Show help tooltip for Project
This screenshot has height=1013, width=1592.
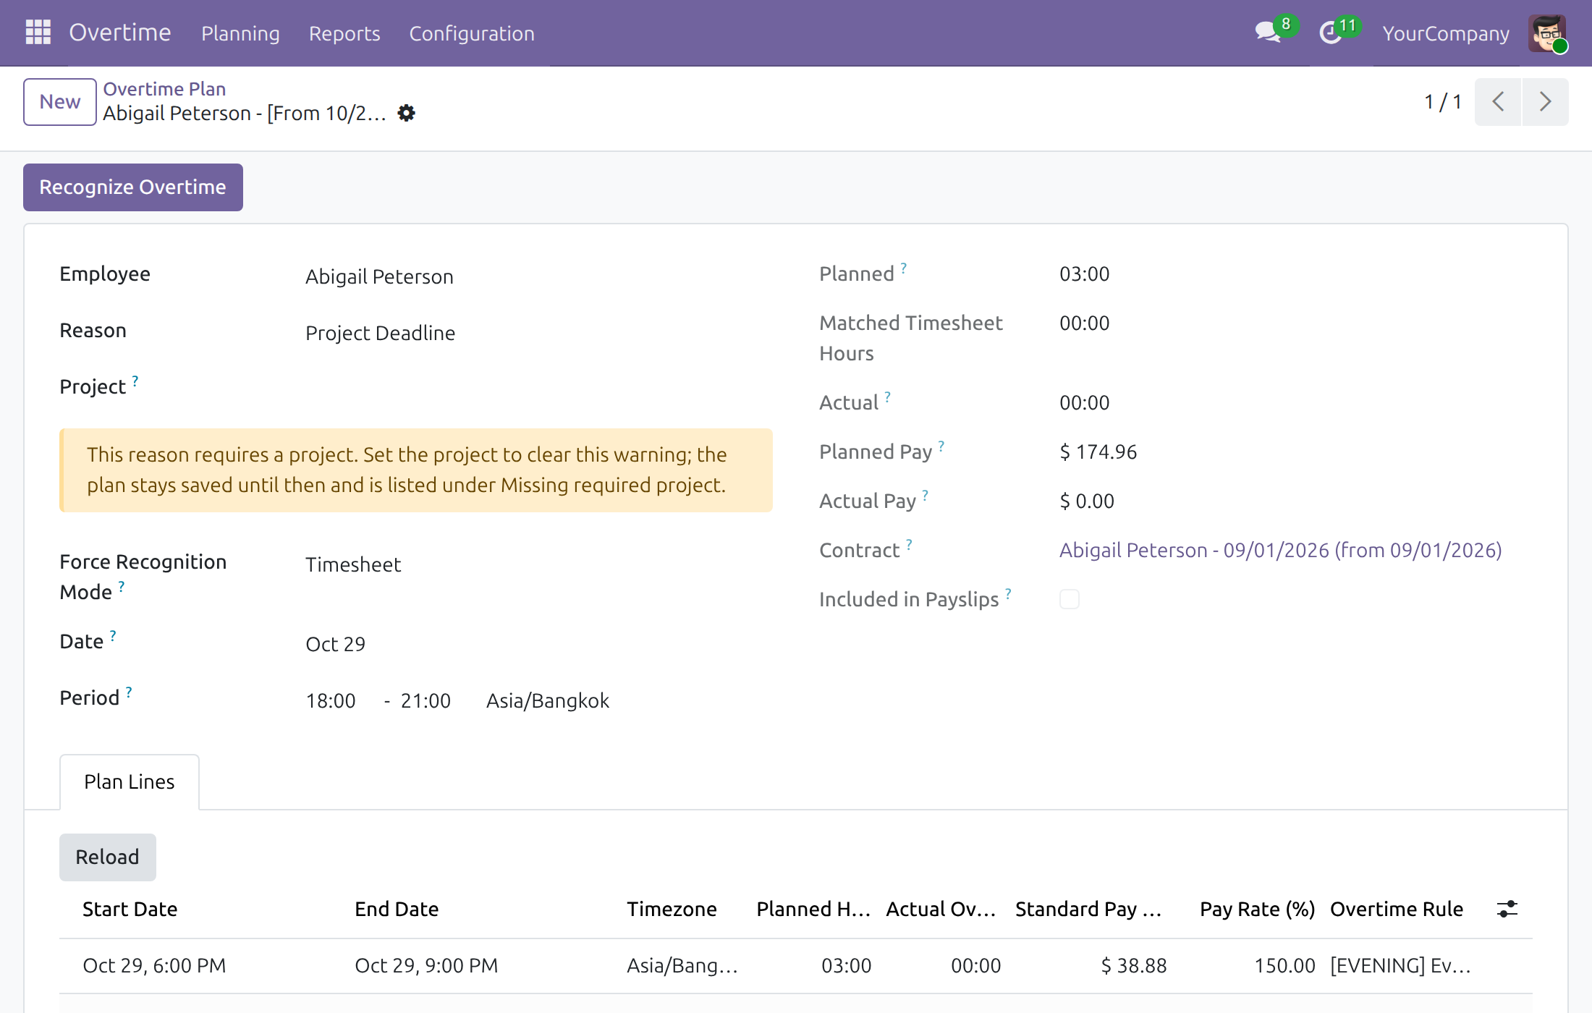point(135,380)
